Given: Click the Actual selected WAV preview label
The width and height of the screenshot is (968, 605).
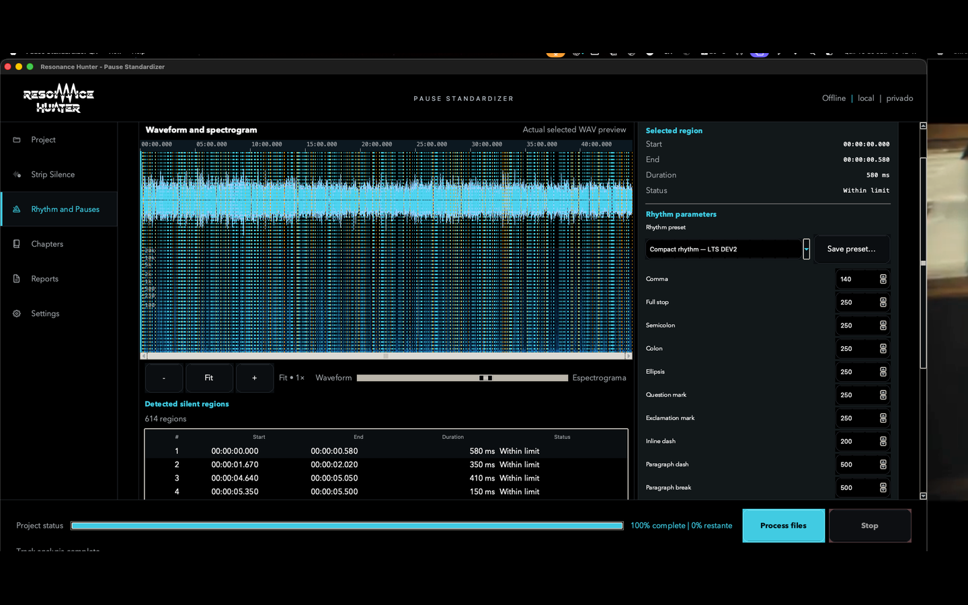Looking at the screenshot, I should (574, 130).
